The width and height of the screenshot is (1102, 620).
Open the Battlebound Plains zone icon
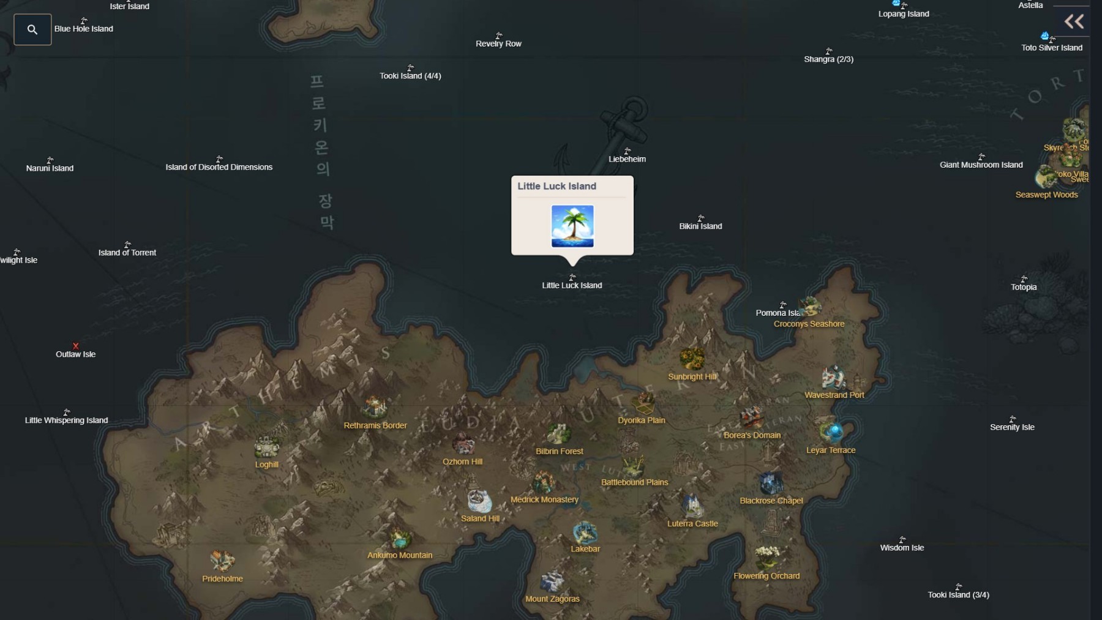pos(633,466)
